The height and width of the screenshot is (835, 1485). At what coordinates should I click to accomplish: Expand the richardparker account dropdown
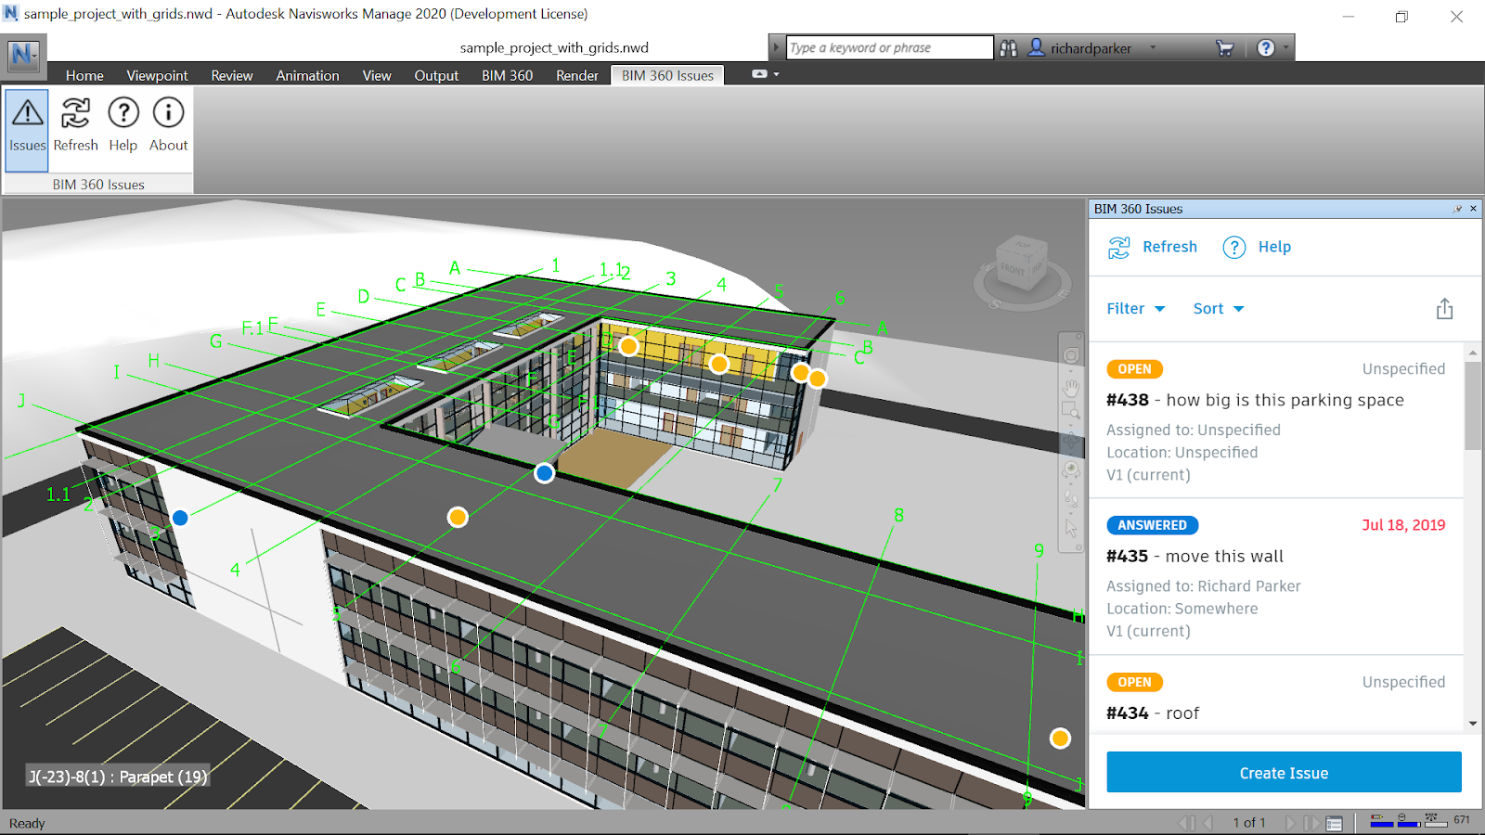point(1153,47)
